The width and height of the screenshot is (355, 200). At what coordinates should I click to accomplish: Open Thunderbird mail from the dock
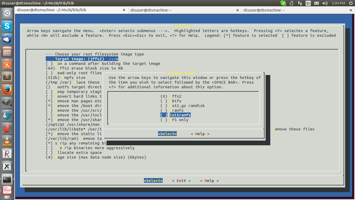point(7,39)
